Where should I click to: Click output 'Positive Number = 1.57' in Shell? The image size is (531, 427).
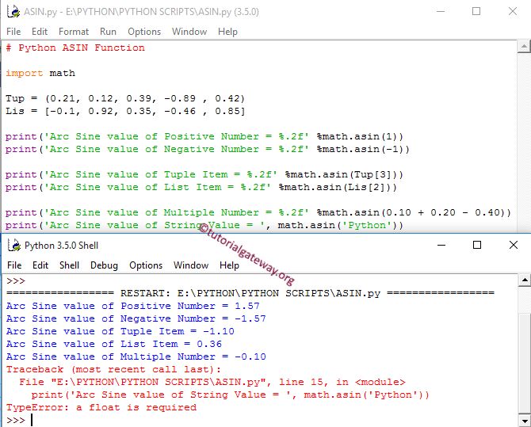133,306
